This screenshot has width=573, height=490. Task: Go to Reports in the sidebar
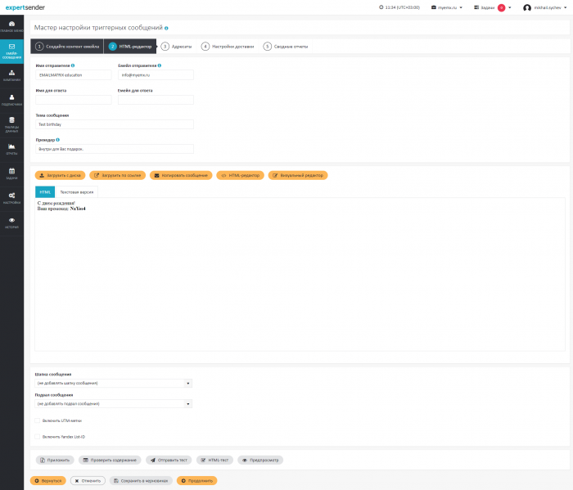[x=11, y=148]
